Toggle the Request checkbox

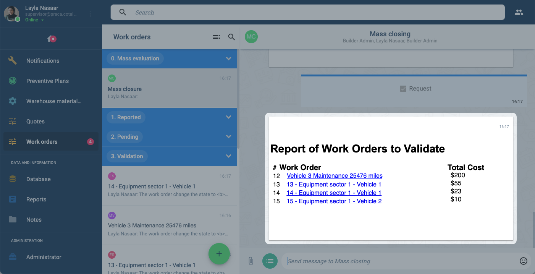(x=403, y=89)
